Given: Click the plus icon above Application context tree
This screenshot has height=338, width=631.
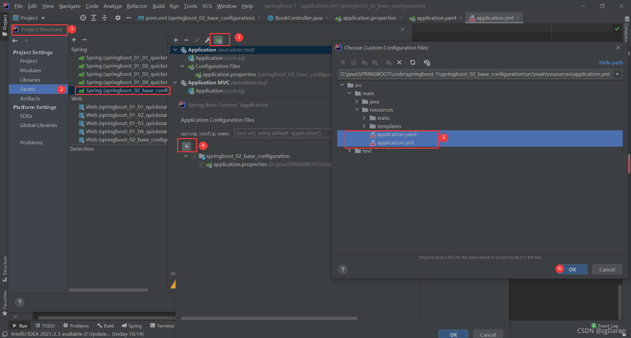Looking at the screenshot, I should click(176, 40).
